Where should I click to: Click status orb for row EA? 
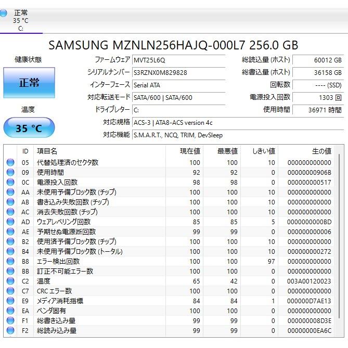pyautogui.click(x=10, y=311)
